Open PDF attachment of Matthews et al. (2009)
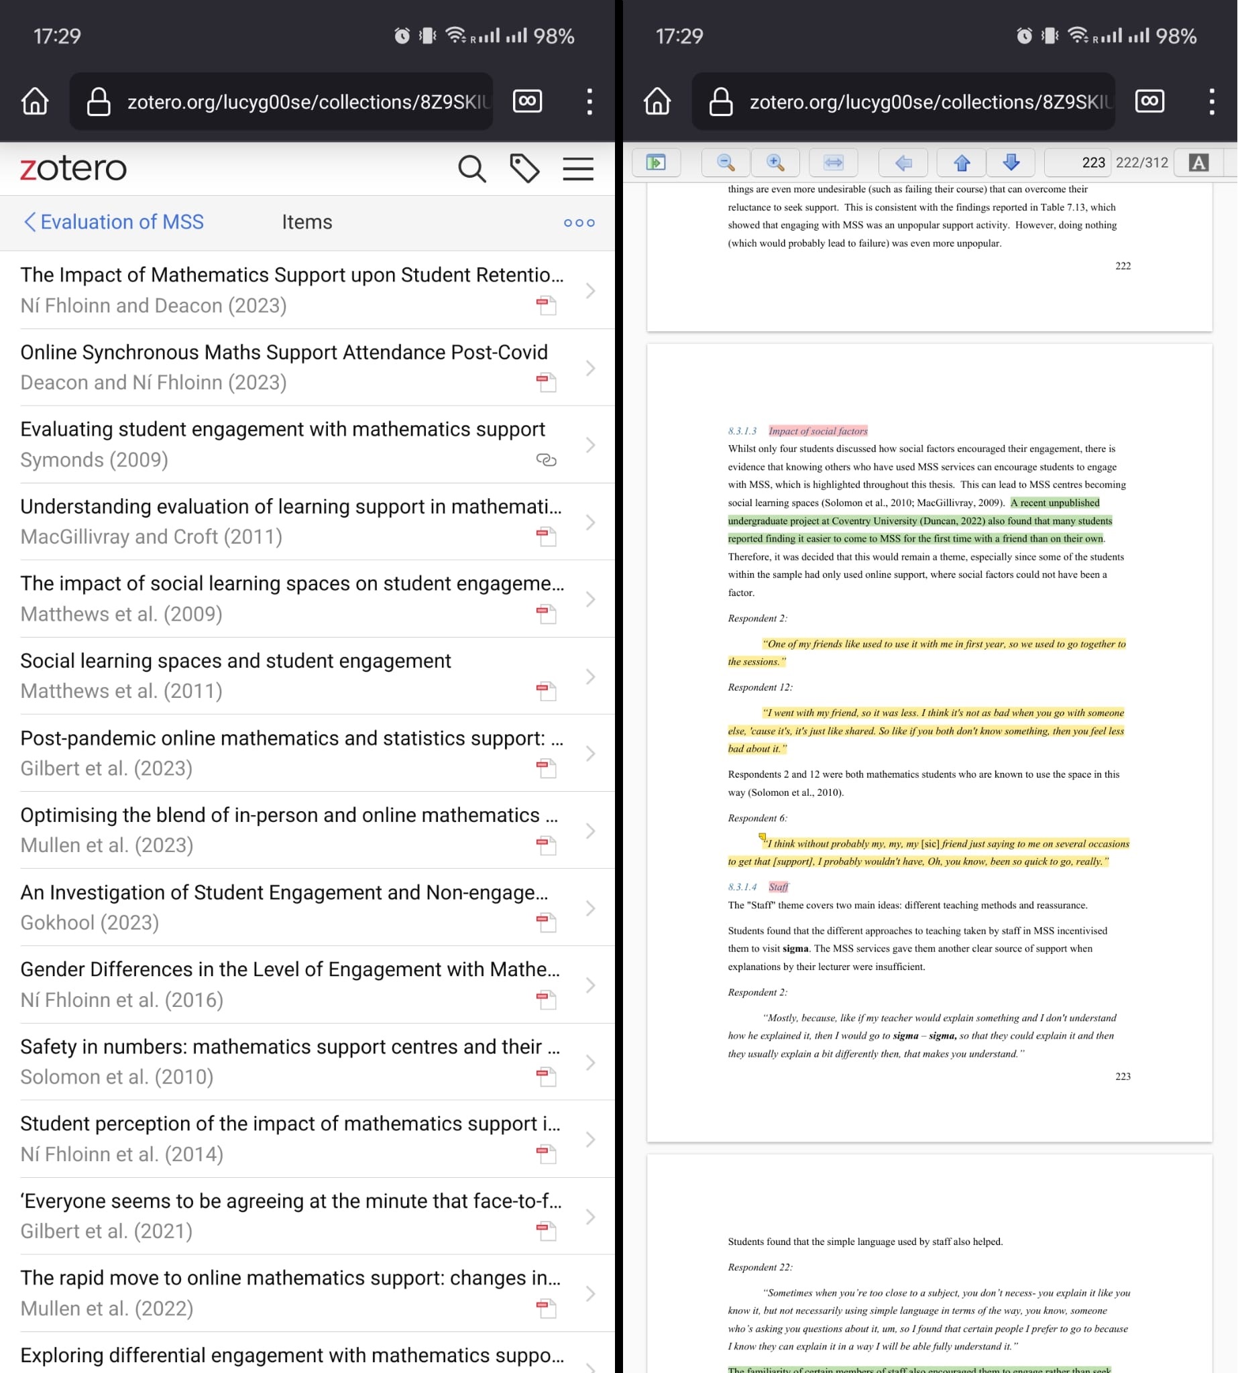The height and width of the screenshot is (1373, 1238). coord(546,614)
